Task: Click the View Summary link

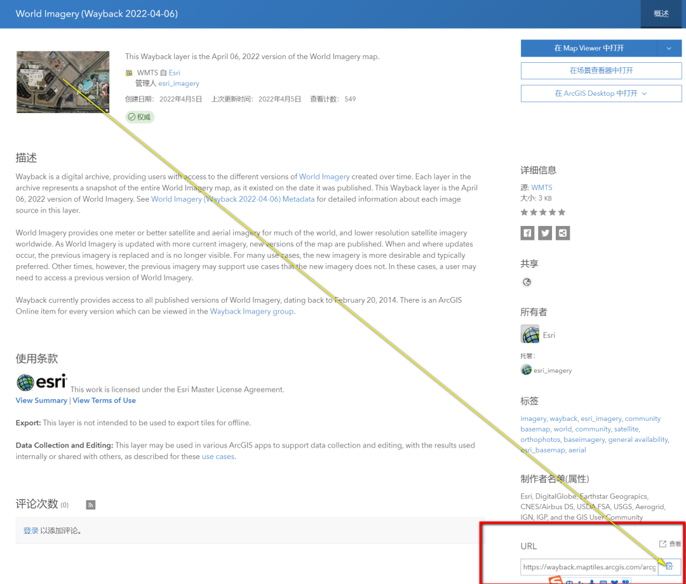Action: tap(41, 401)
